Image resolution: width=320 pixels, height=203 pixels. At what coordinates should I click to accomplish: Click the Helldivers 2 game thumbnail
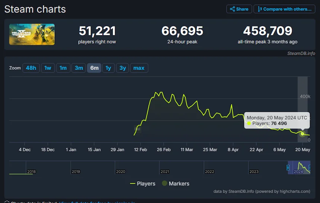click(x=32, y=34)
